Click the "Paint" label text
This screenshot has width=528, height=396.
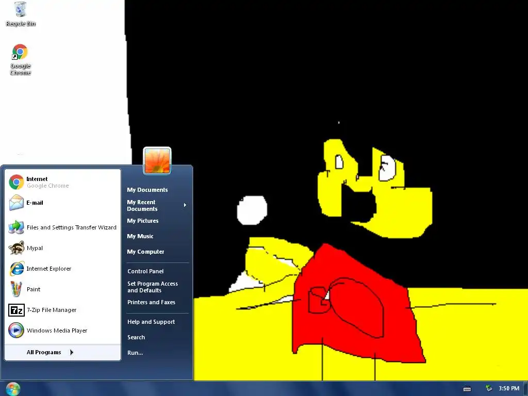coord(34,289)
